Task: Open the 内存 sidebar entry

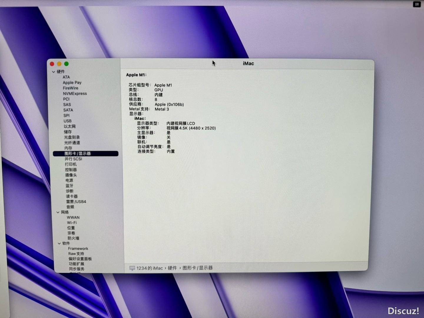Action: pos(68,148)
